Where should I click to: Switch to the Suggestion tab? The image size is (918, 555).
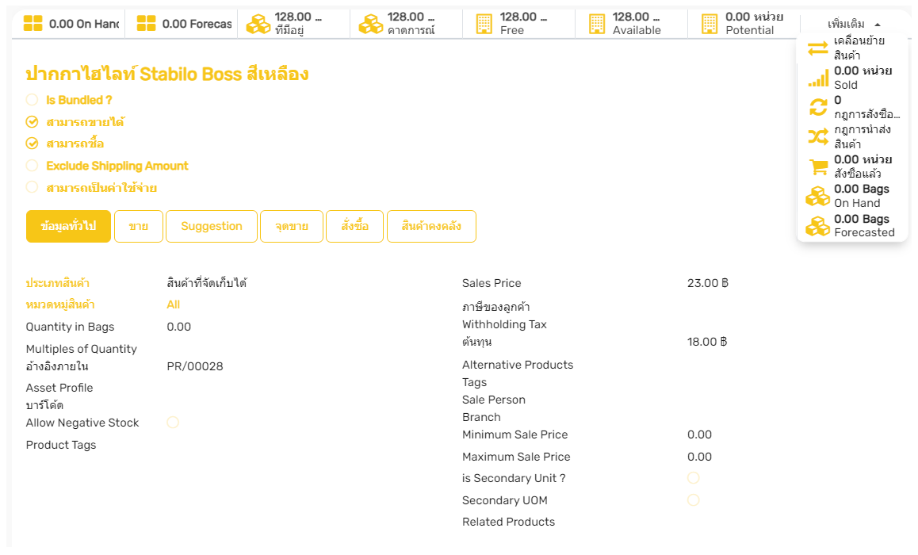[x=212, y=226]
